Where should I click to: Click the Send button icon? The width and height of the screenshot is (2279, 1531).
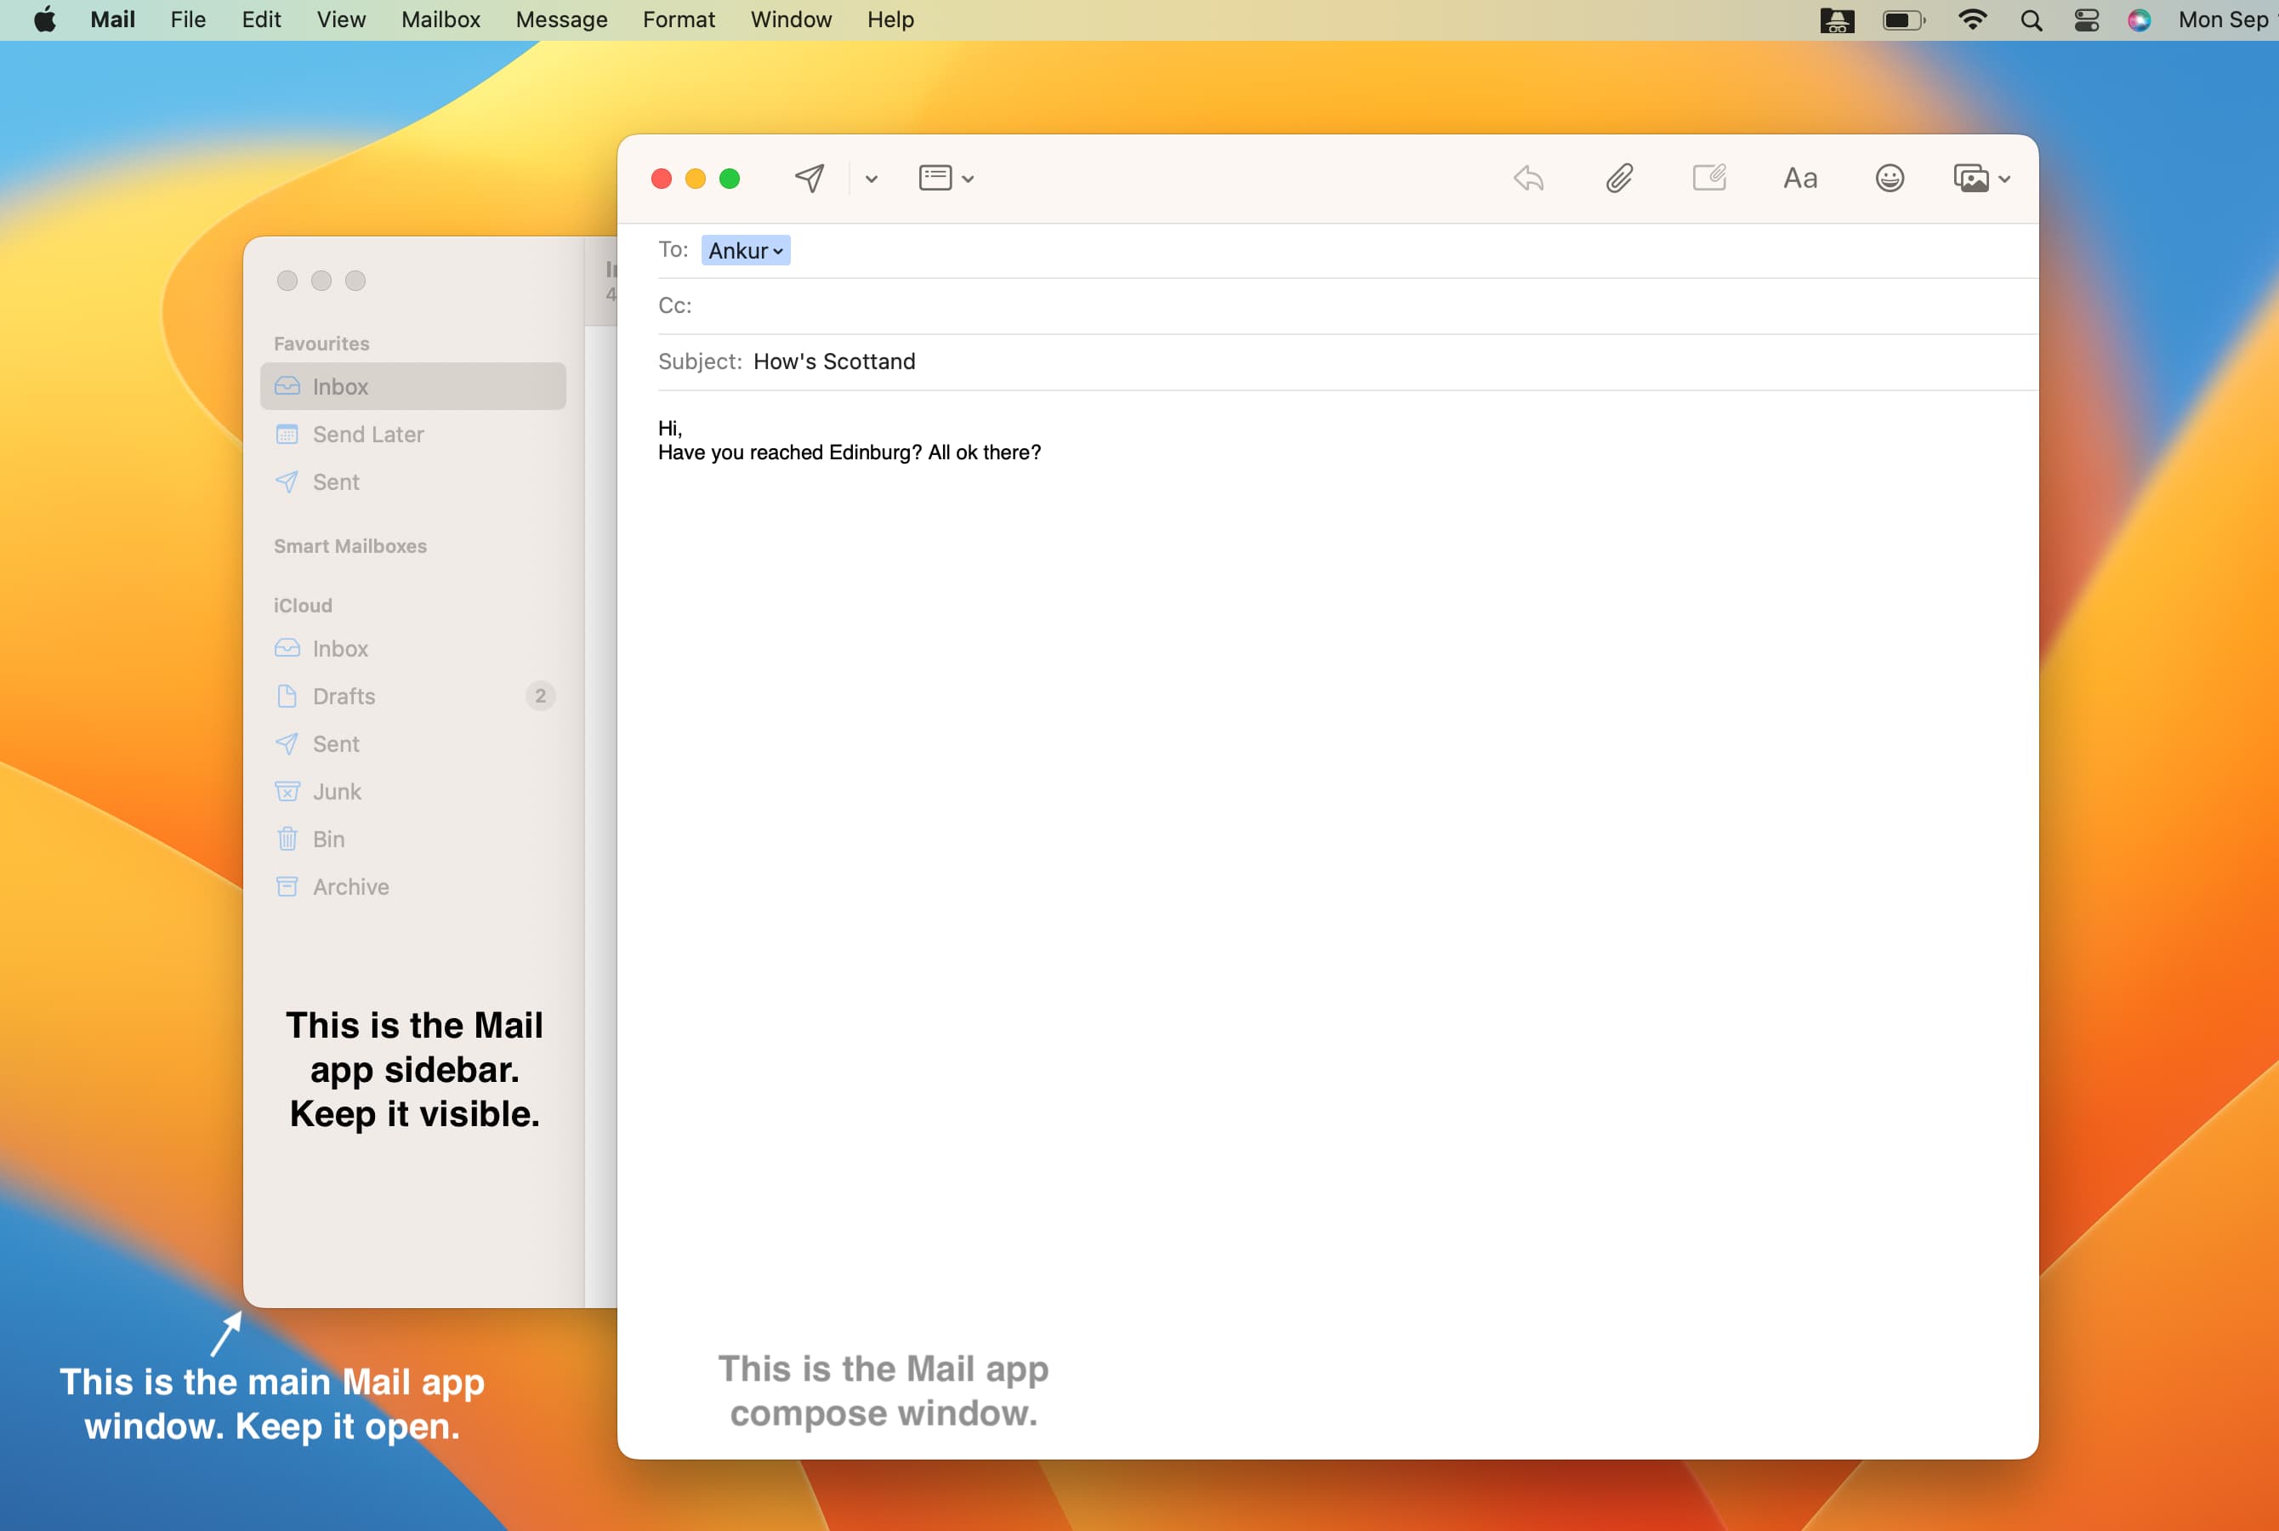[810, 176]
